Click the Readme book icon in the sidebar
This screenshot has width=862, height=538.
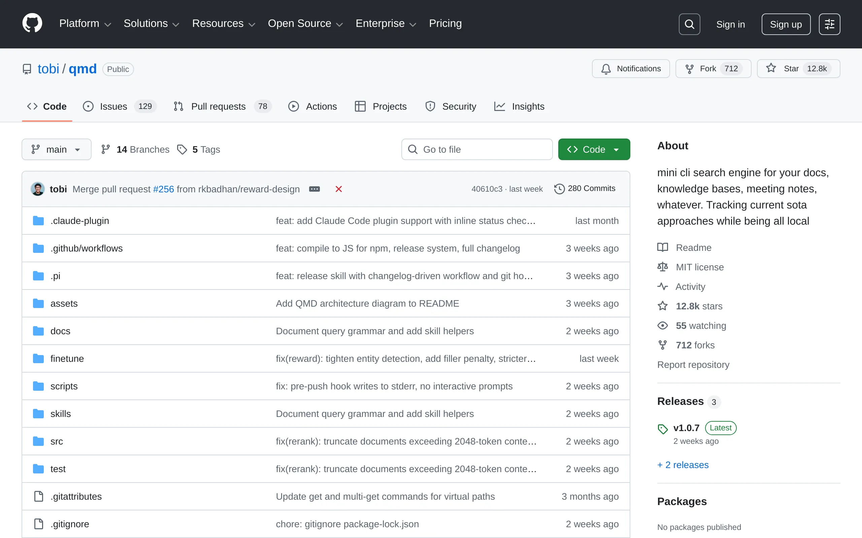[663, 247]
